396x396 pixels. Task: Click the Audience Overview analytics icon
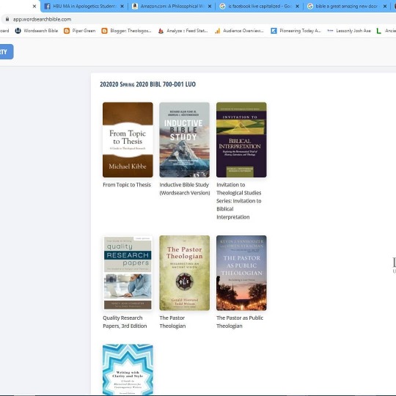217,31
